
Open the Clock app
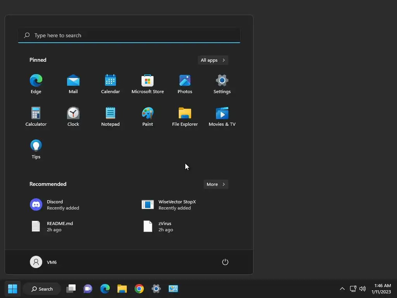73,117
